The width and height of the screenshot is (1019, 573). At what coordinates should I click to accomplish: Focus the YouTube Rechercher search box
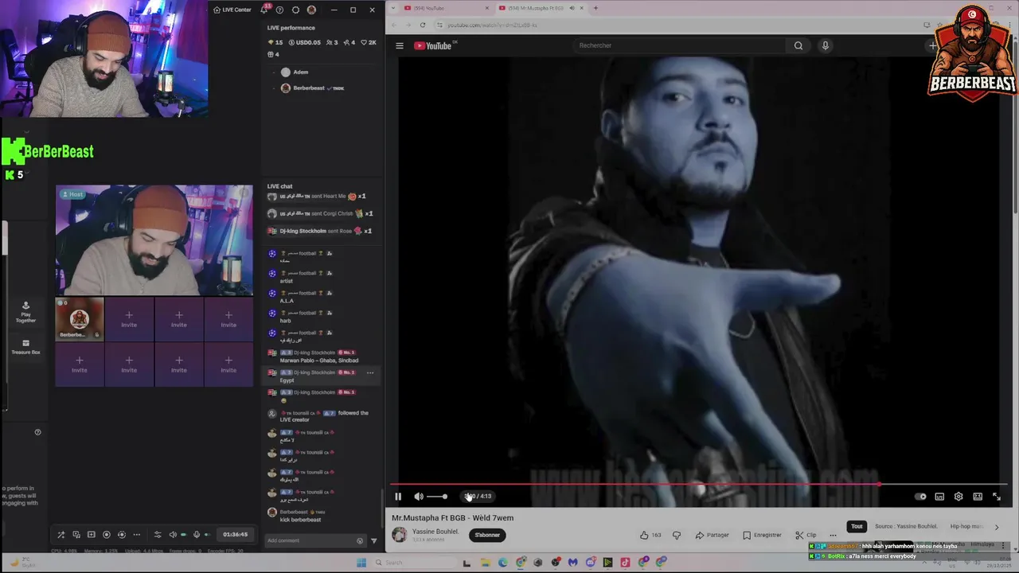point(681,45)
